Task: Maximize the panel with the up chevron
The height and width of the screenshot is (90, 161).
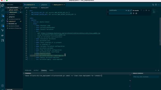Action: (x=156, y=70)
